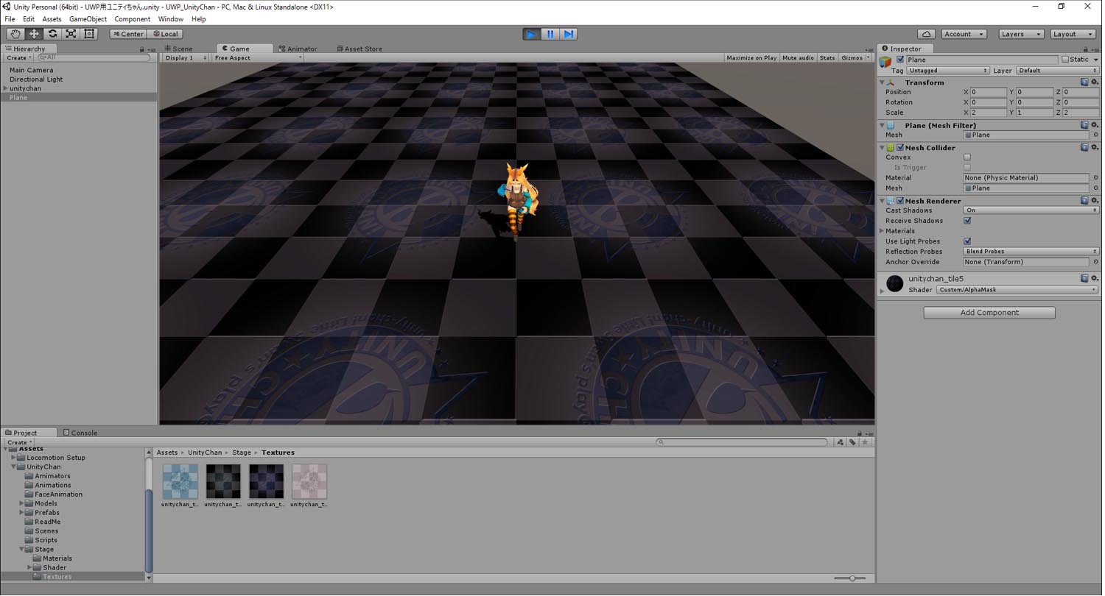The width and height of the screenshot is (1105, 596).
Task: Open the Account button
Action: coord(964,34)
